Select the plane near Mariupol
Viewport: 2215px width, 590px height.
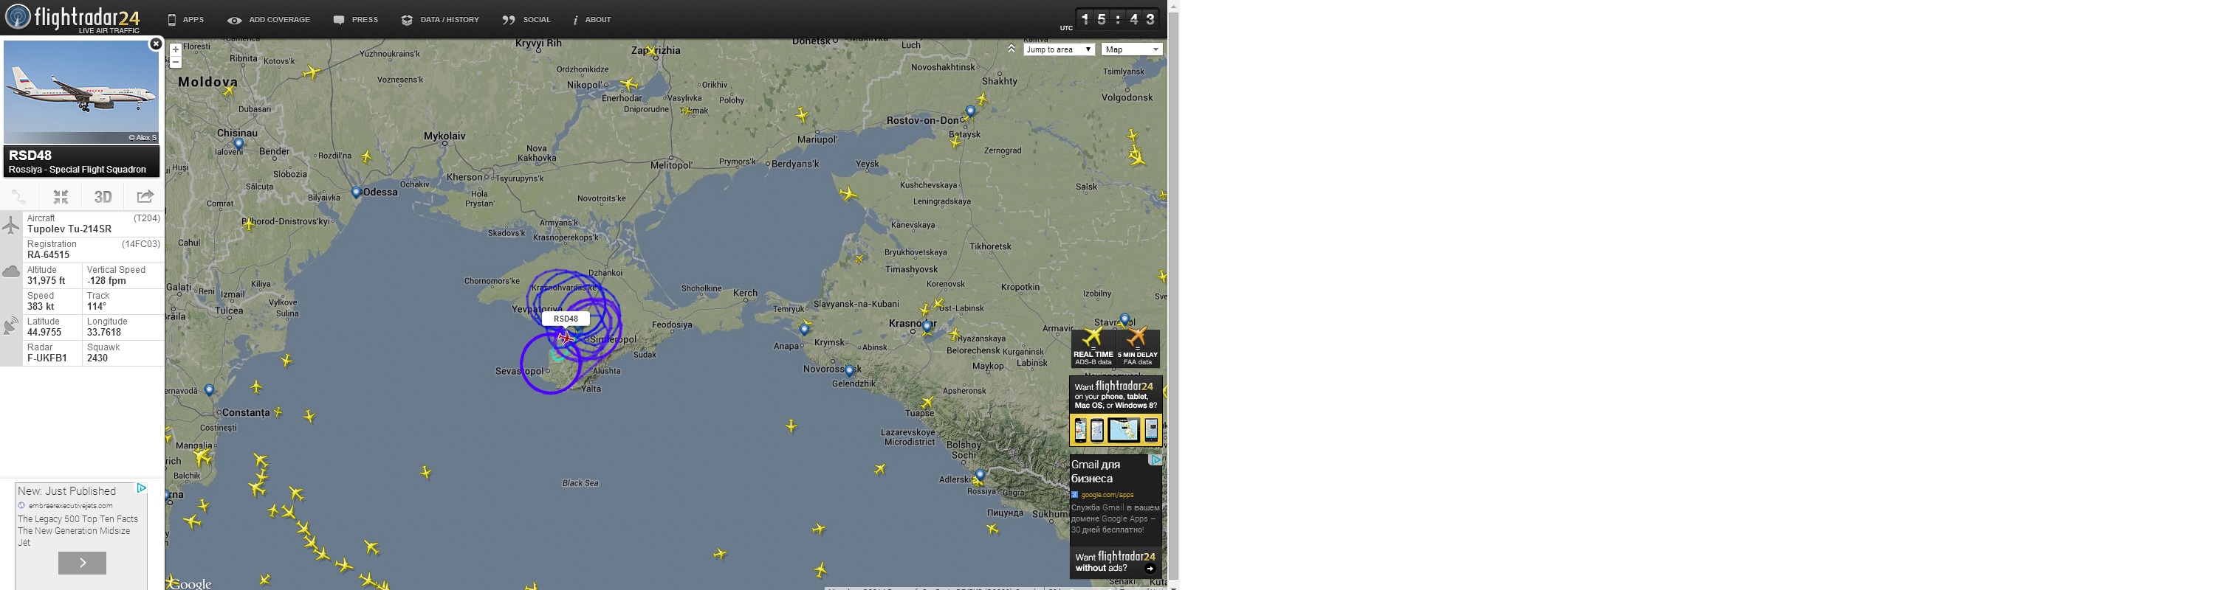(803, 114)
